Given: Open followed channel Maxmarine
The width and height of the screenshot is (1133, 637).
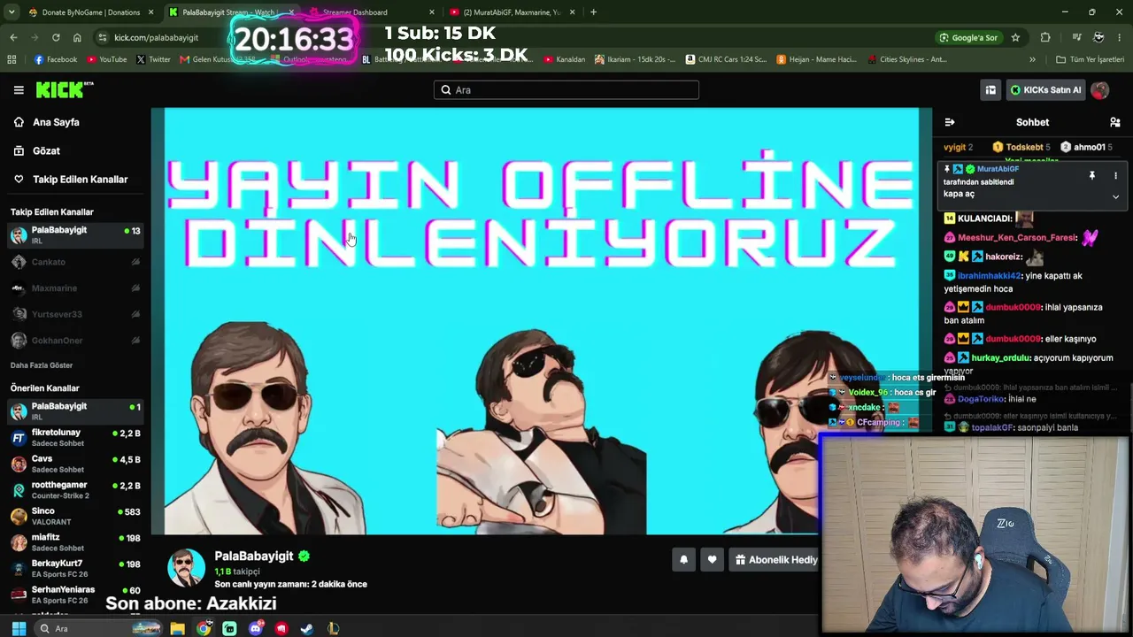Looking at the screenshot, I should (x=75, y=288).
